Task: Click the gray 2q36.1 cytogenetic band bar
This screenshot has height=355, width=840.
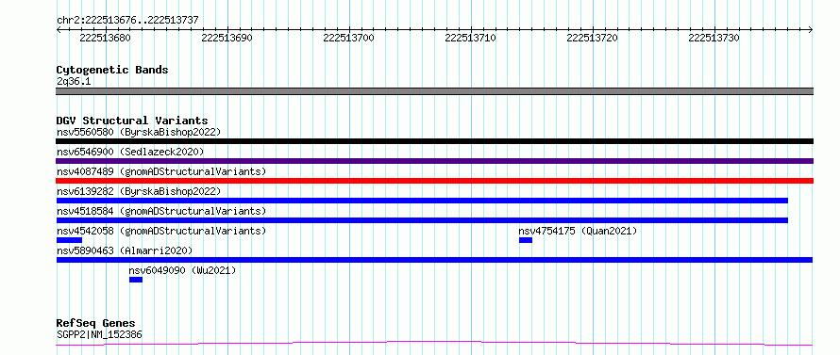Action: [434, 91]
